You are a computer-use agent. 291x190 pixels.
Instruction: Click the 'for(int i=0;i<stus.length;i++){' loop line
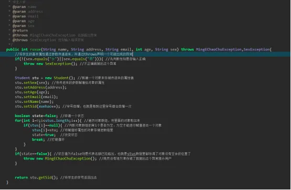point(48,121)
